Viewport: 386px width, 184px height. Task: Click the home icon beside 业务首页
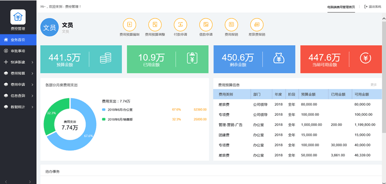tap(6, 40)
